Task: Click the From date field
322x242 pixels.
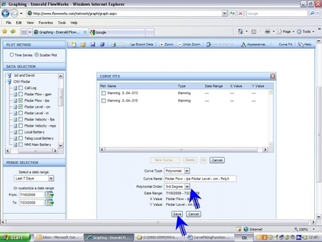Action: click(x=32, y=195)
